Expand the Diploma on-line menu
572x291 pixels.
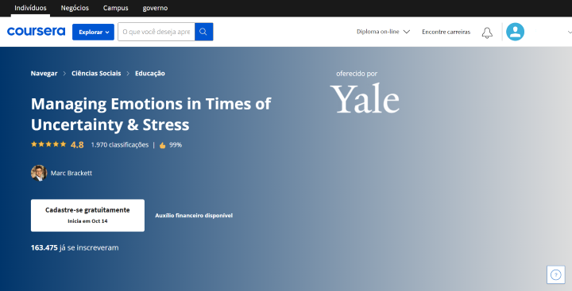[x=383, y=32]
